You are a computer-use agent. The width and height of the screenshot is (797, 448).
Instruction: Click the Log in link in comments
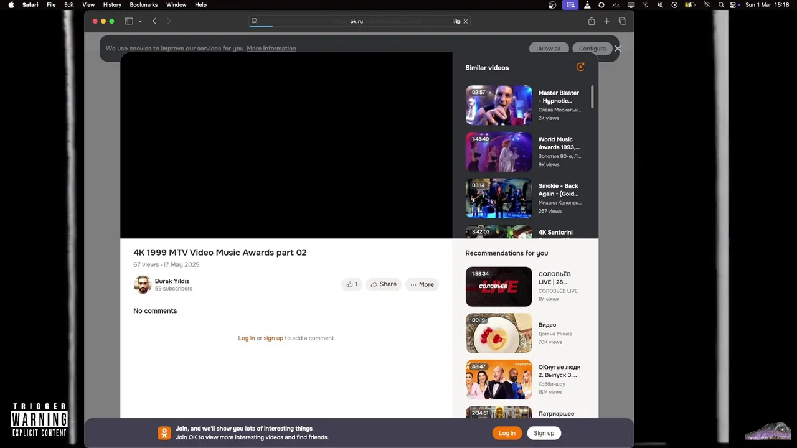[x=247, y=338]
